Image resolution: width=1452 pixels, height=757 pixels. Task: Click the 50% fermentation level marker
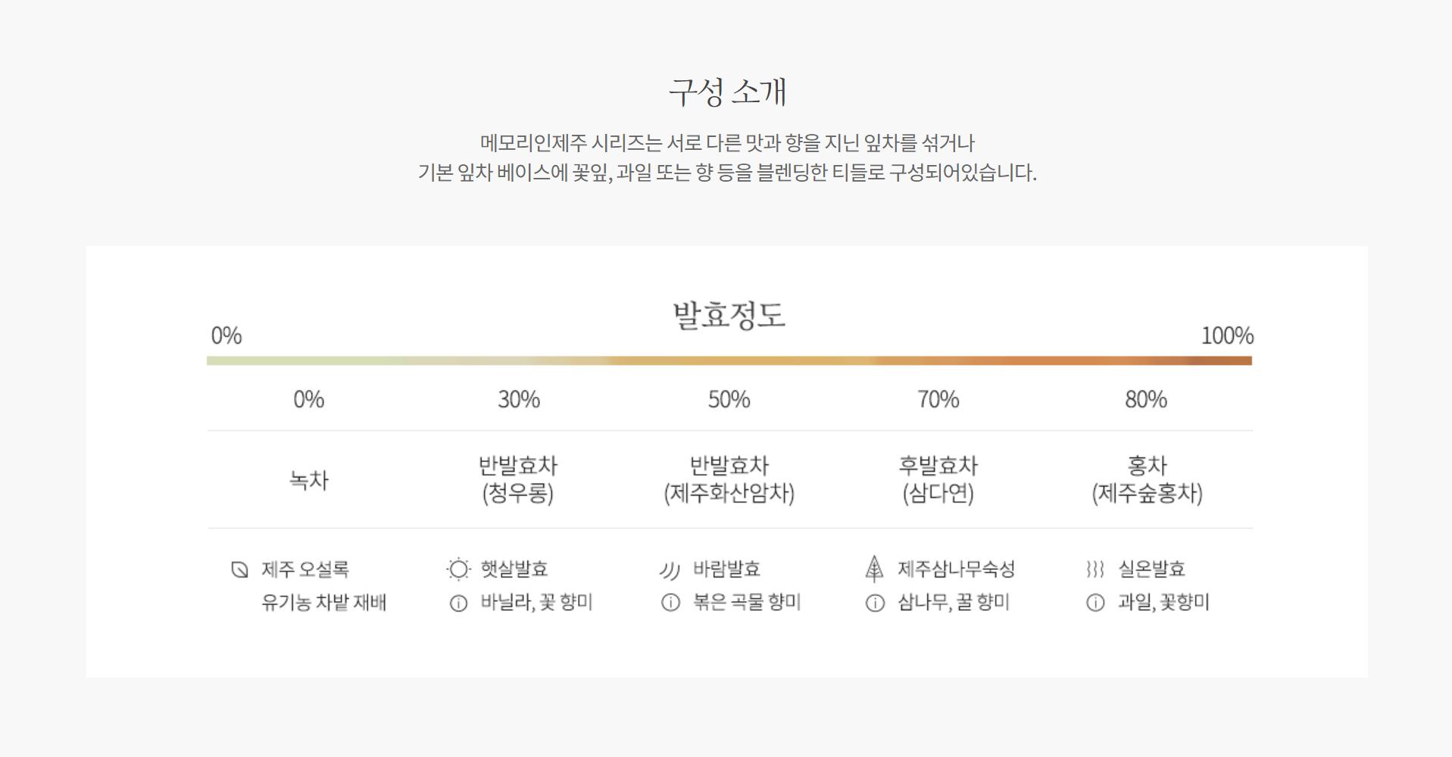click(729, 399)
